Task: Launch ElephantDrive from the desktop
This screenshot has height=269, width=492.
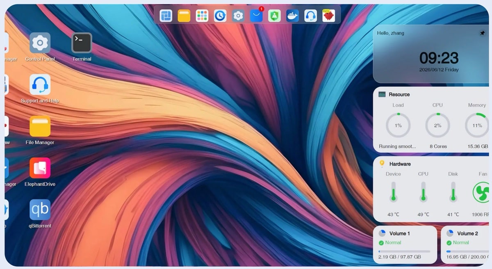Action: 40,168
